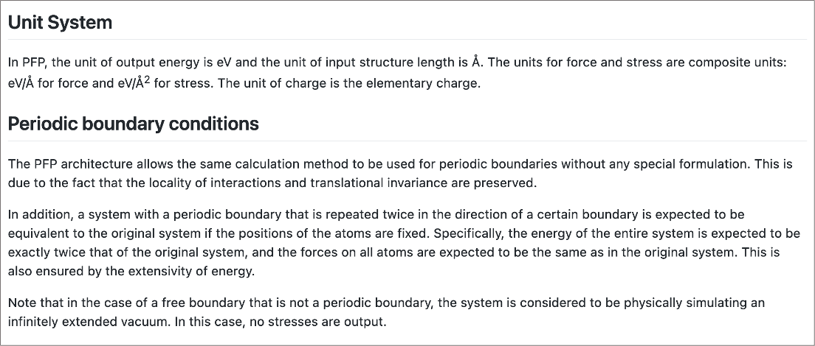Click the divider line below "Unit System"

pyautogui.click(x=407, y=39)
